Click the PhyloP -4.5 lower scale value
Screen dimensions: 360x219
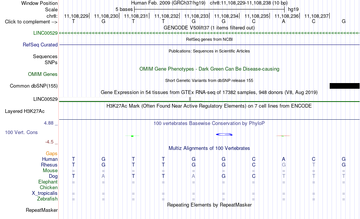49,142
